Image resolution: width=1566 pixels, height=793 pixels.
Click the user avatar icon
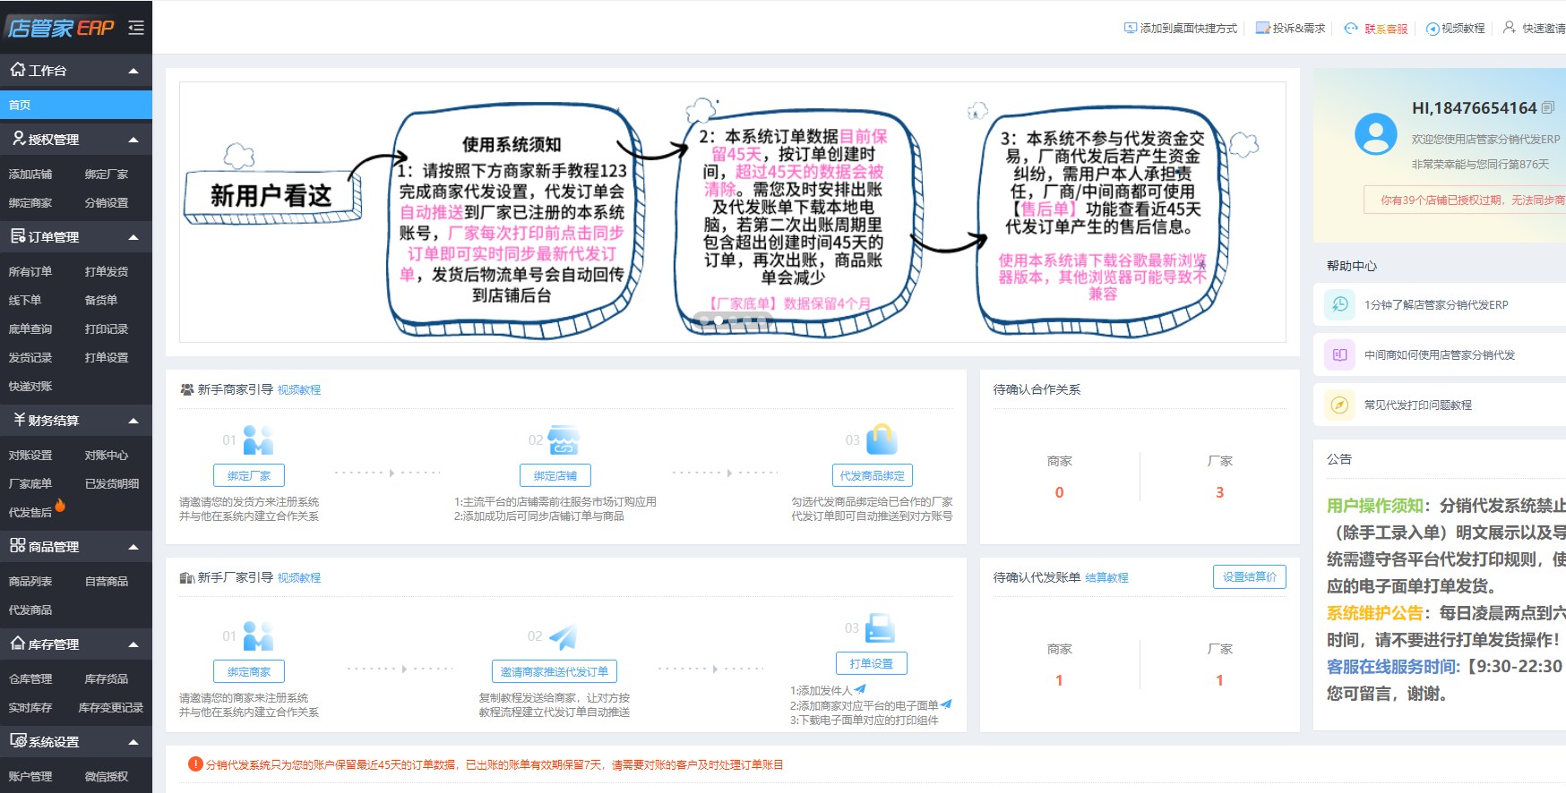point(1375,134)
